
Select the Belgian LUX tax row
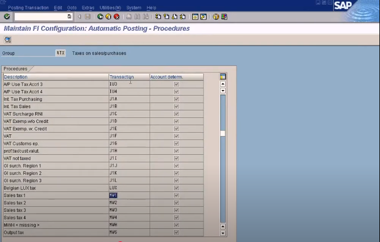(x=103, y=188)
